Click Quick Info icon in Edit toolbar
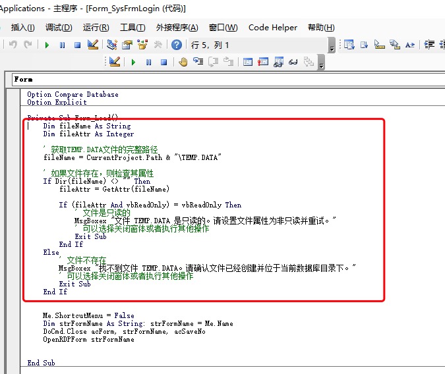 coord(380,45)
